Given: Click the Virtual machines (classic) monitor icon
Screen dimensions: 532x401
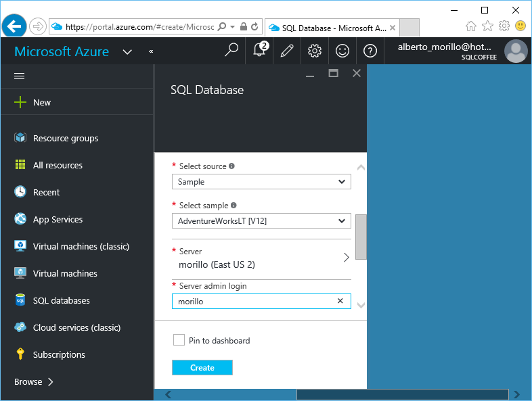Looking at the screenshot, I should tap(20, 245).
